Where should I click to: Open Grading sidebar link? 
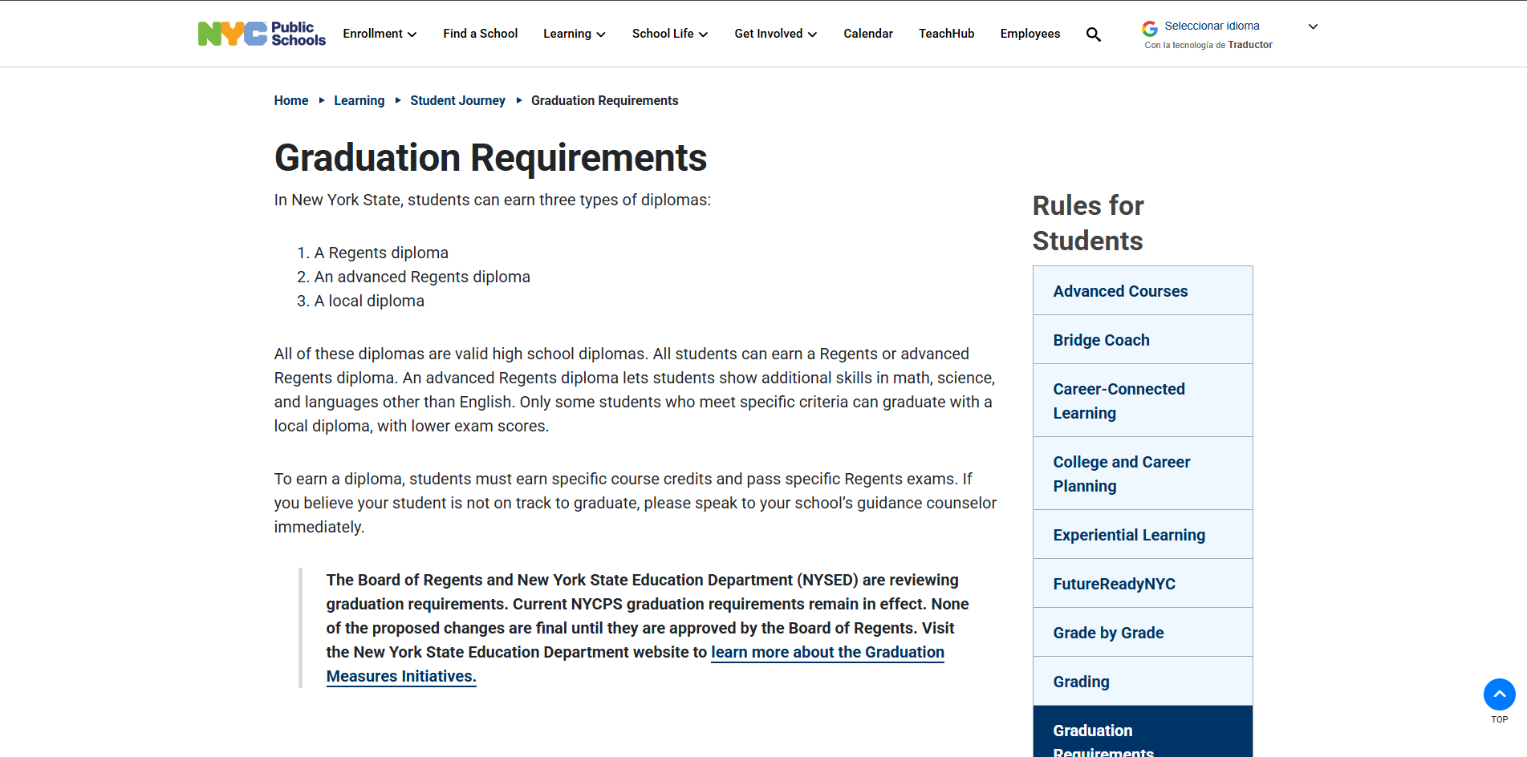[x=1143, y=682]
